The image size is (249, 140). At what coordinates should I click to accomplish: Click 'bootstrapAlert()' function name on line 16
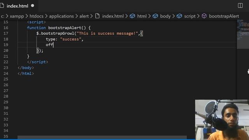(x=67, y=28)
